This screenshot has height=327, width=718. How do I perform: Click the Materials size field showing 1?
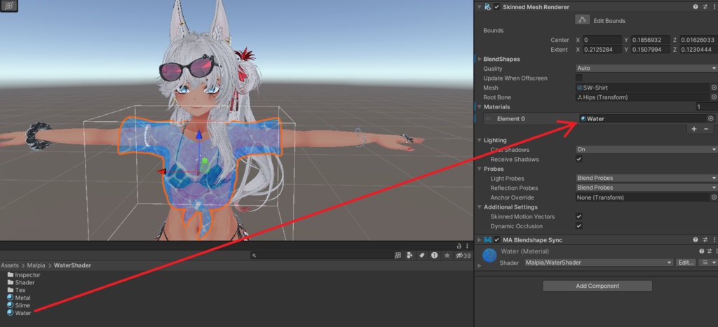[x=706, y=106]
